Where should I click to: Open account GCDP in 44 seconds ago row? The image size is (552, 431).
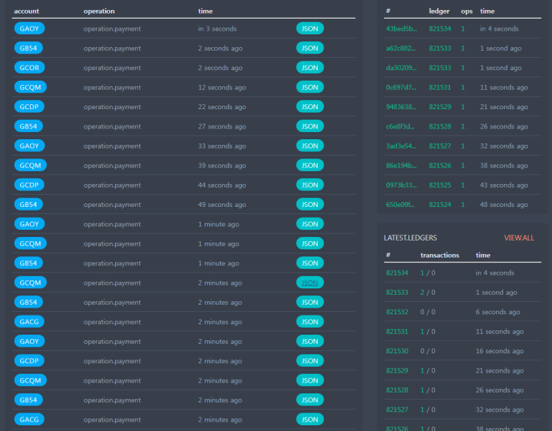pos(29,185)
